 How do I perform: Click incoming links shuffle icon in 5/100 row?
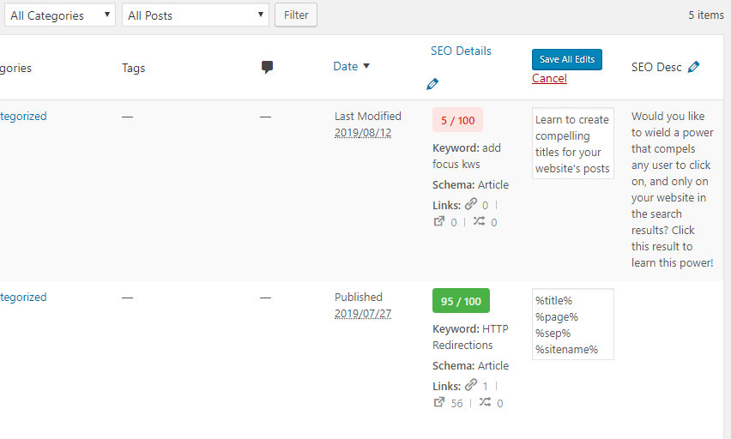coord(480,221)
